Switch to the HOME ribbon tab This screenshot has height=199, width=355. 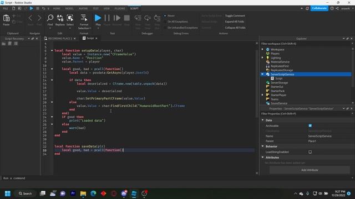click(57, 8)
